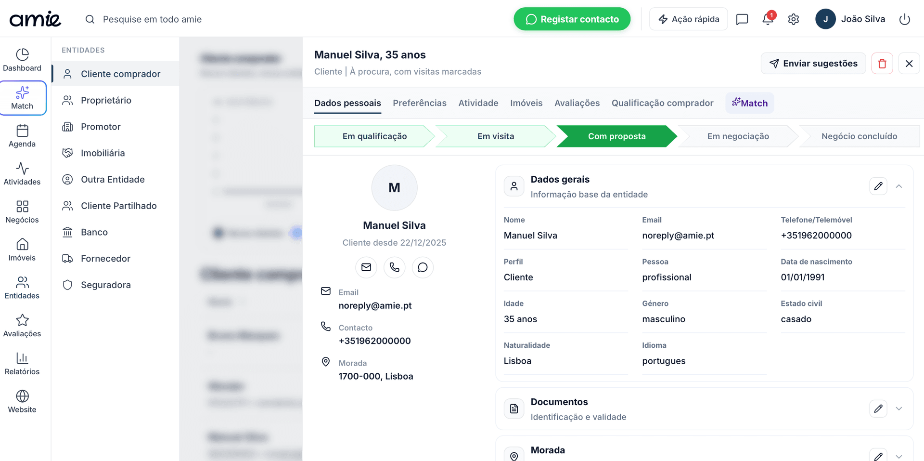Switch to the Preferências tab
Viewport: 924px width, 461px height.
pos(420,103)
